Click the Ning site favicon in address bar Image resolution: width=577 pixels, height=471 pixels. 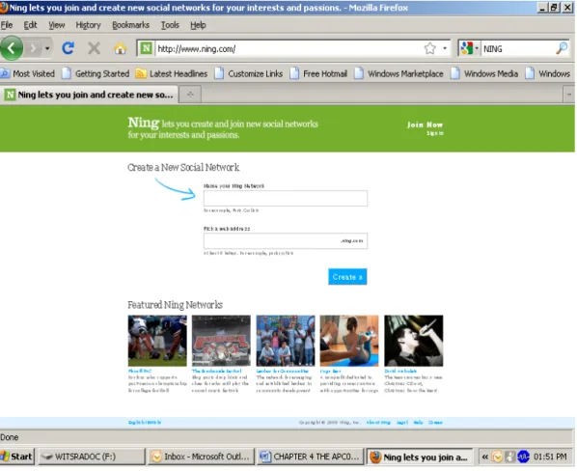coord(146,48)
